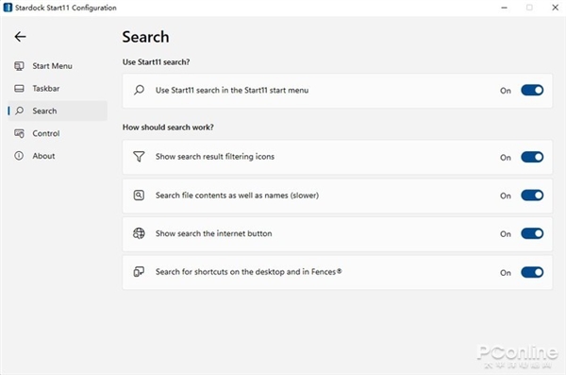This screenshot has width=566, height=375.
Task: Click the globe internet search icon
Action: tap(139, 233)
